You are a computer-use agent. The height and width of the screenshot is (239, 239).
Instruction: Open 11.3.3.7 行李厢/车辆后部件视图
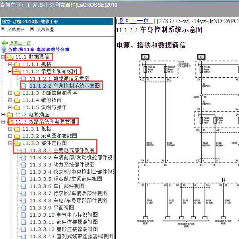pyautogui.click(x=68, y=194)
